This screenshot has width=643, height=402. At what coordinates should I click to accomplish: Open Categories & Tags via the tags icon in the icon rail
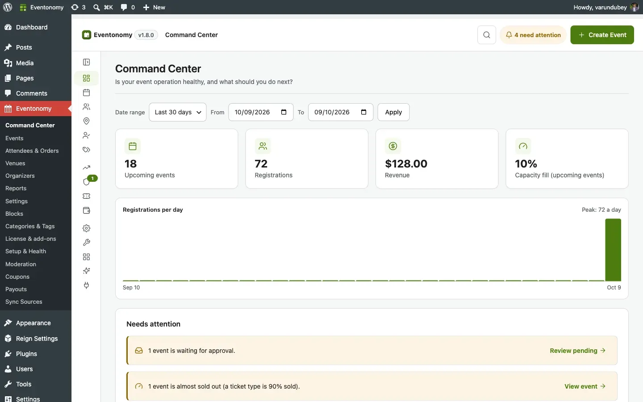point(87,150)
